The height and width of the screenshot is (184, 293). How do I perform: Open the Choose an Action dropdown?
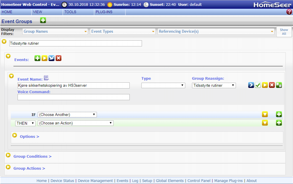point(75,123)
